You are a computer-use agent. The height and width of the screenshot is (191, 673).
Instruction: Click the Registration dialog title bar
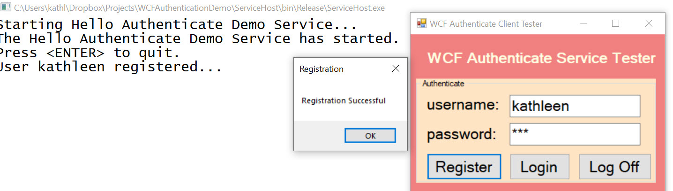tap(341, 69)
